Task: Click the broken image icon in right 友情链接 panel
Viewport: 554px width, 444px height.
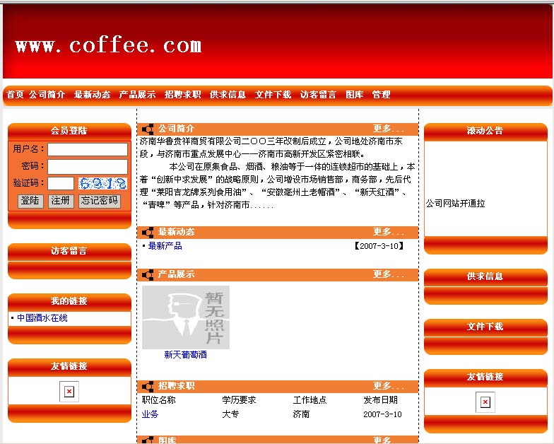Action: pos(485,402)
